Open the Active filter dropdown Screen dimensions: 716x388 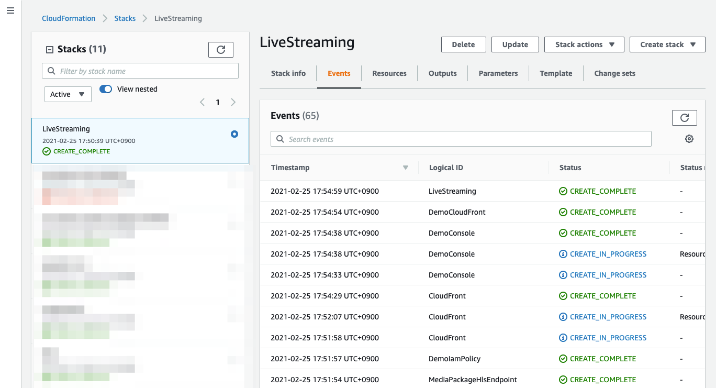68,94
